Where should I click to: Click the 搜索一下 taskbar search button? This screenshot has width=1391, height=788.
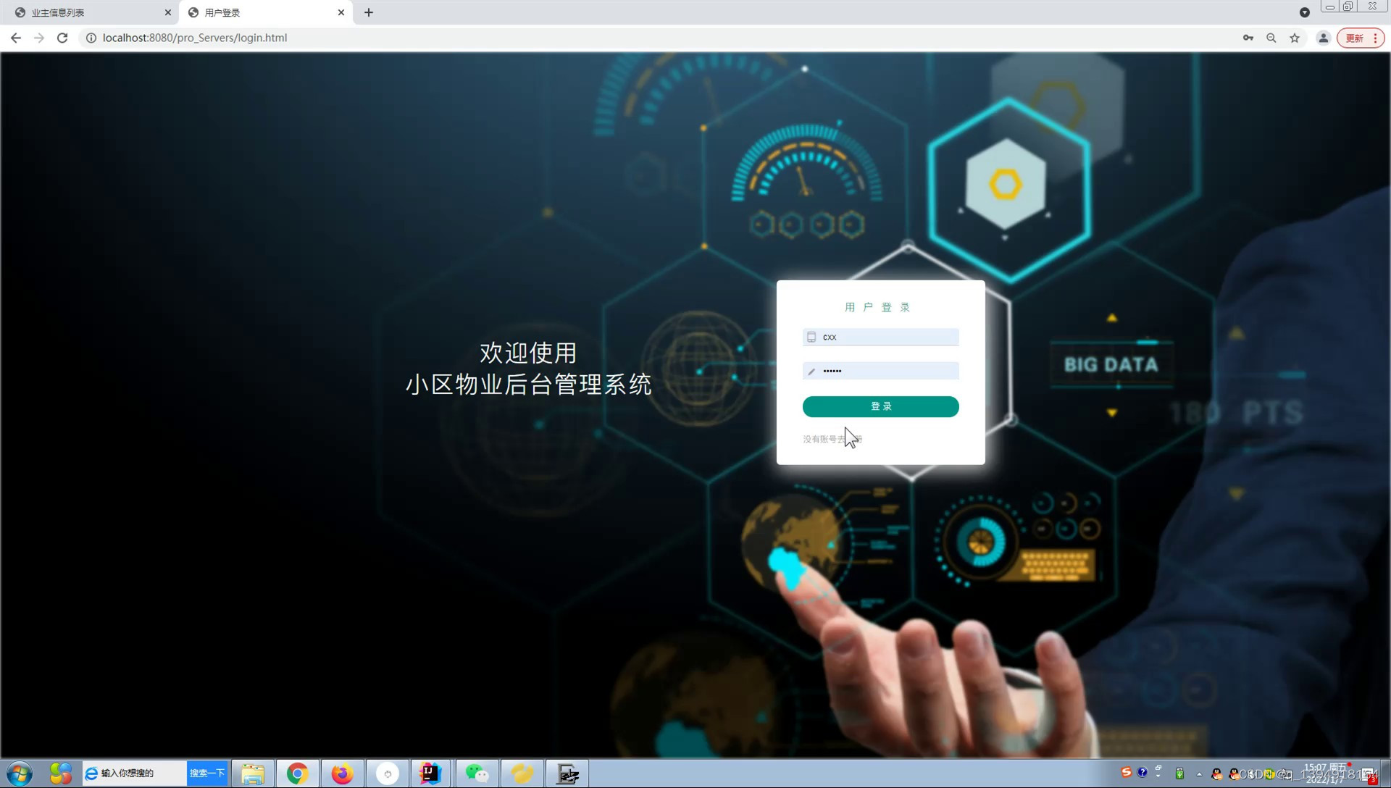[x=207, y=774]
